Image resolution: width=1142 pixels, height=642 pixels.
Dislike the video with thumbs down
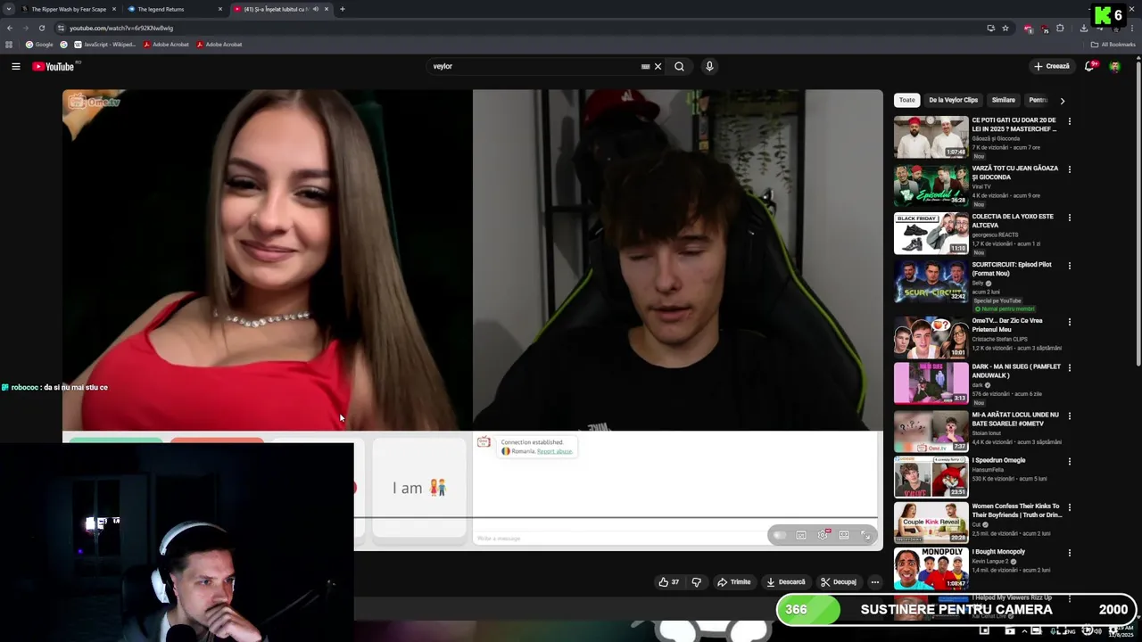[696, 582]
